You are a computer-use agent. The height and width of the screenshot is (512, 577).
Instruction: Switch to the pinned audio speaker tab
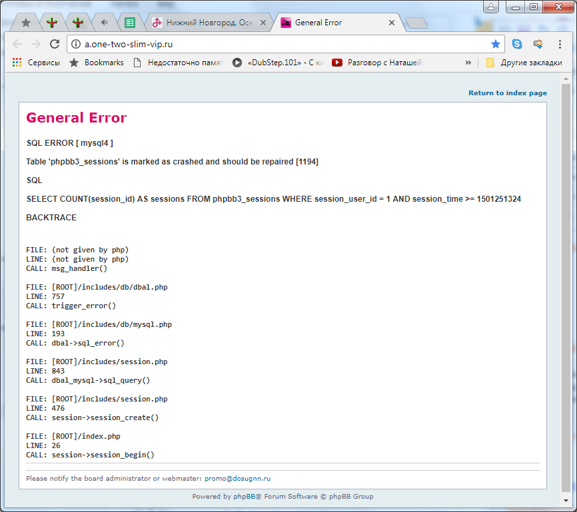pos(105,23)
